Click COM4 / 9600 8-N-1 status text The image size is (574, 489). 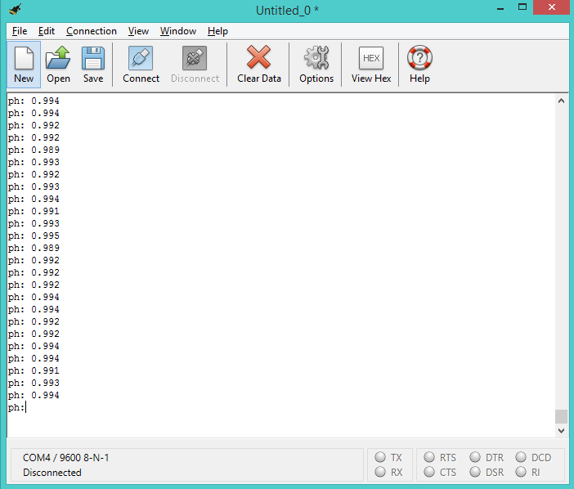(x=65, y=458)
